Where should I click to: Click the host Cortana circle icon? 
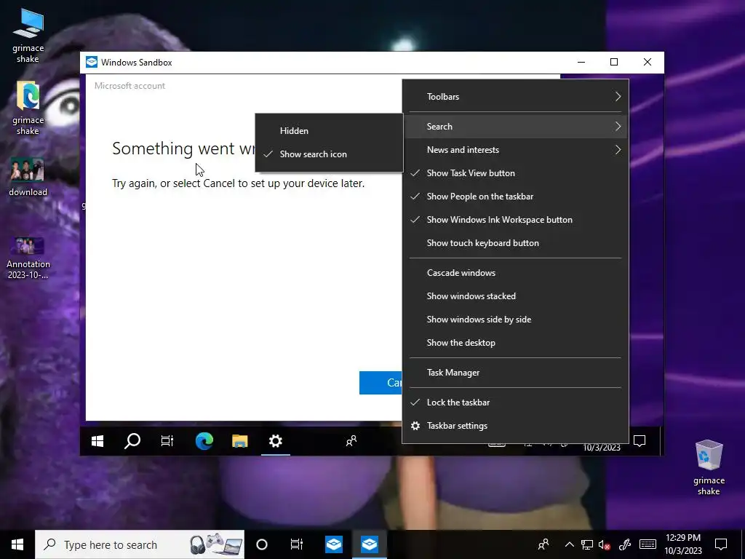[262, 544]
